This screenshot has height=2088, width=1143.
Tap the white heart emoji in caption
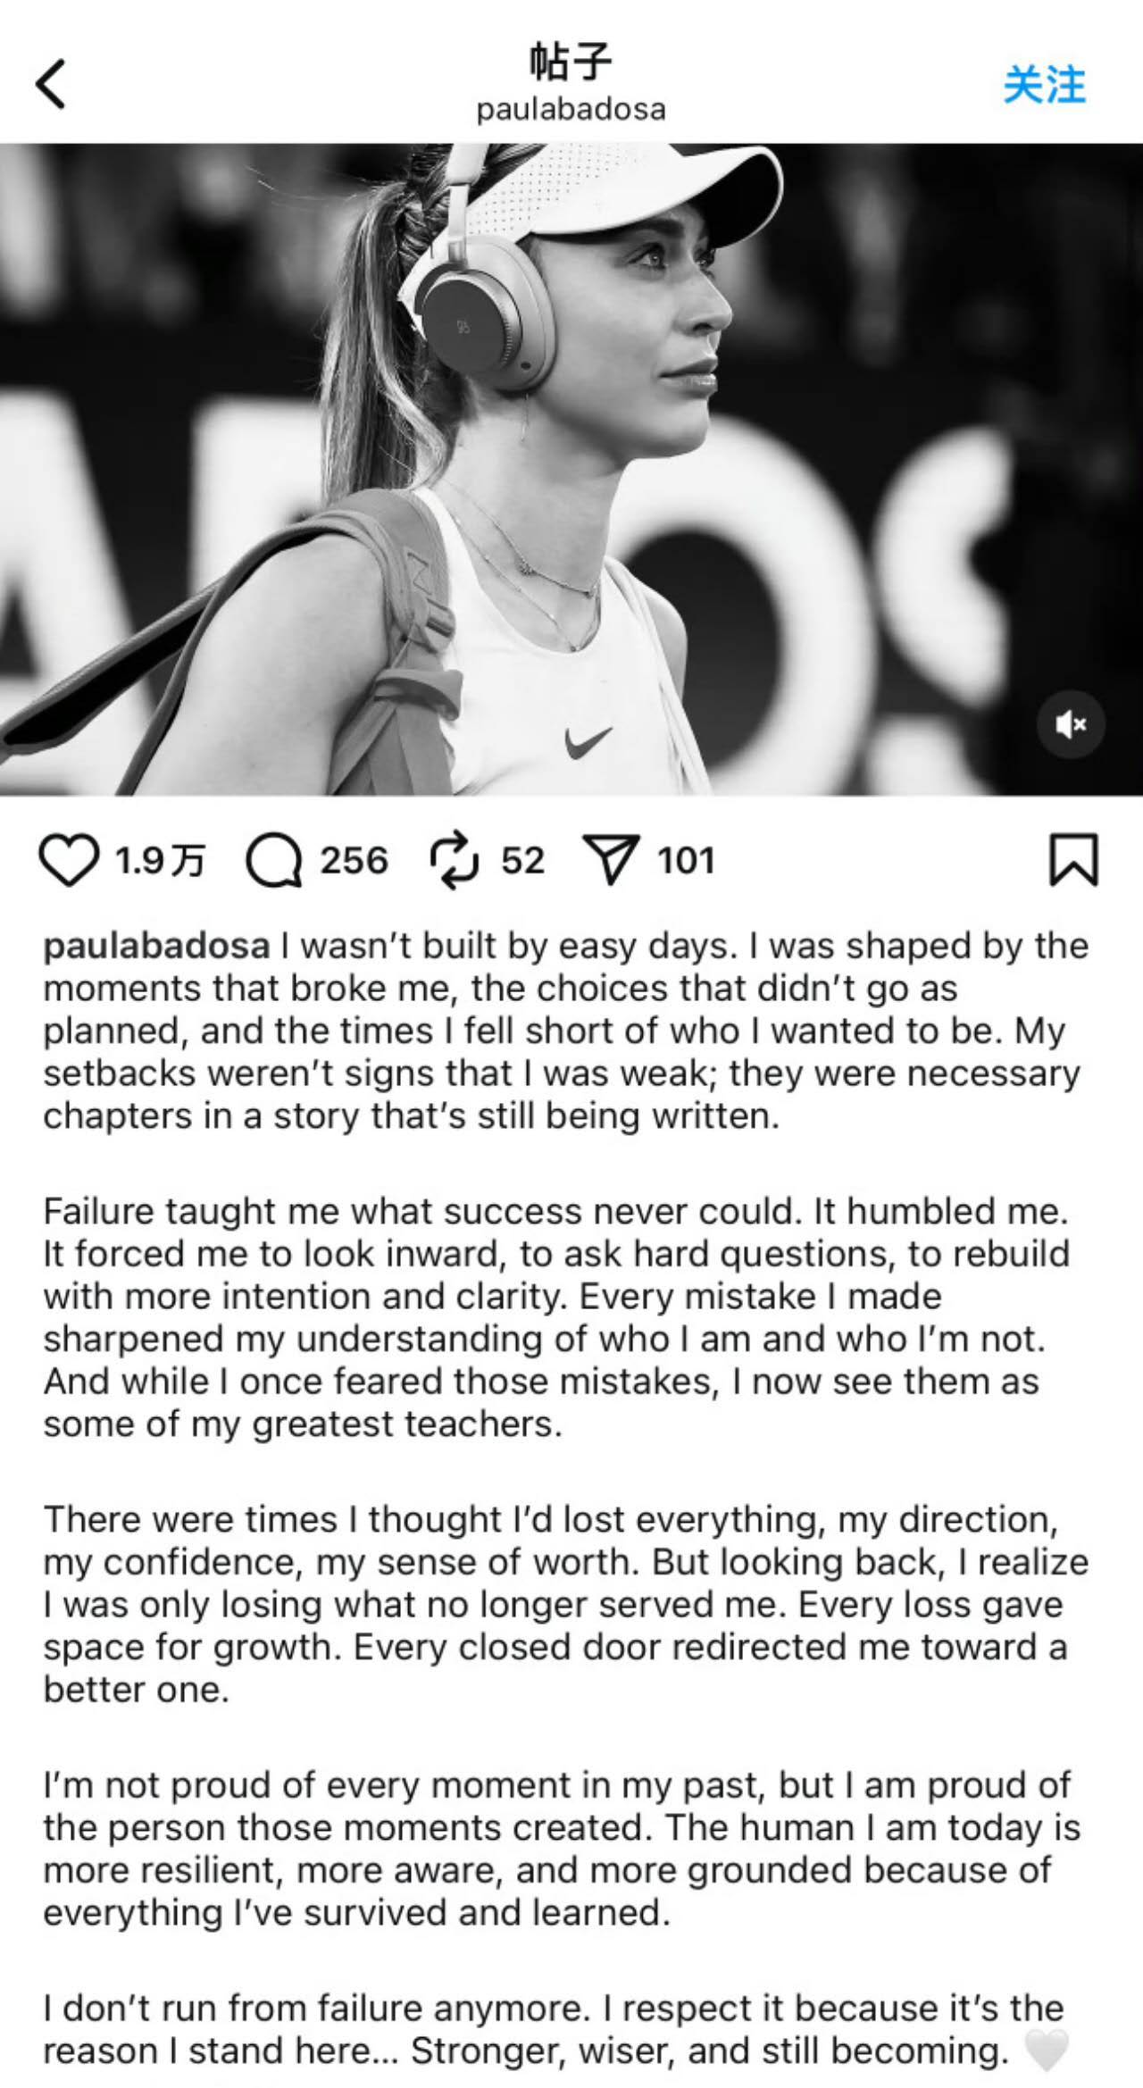[1046, 2050]
